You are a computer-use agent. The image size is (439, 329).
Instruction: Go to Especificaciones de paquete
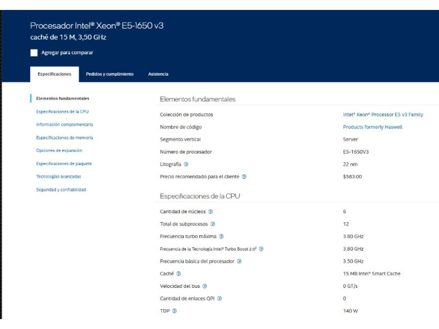[64, 163]
